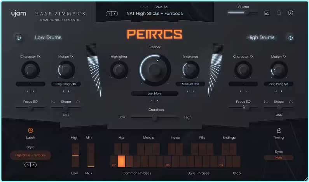This screenshot has width=309, height=182.
Task: Next Medium Hall Ambience mode arrow
Action: click(193, 91)
